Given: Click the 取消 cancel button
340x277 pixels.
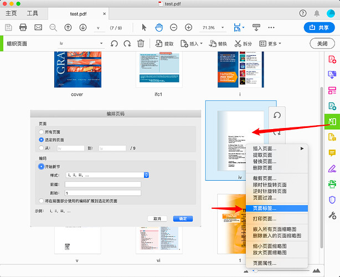Looking at the screenshot, I should click(157, 219).
